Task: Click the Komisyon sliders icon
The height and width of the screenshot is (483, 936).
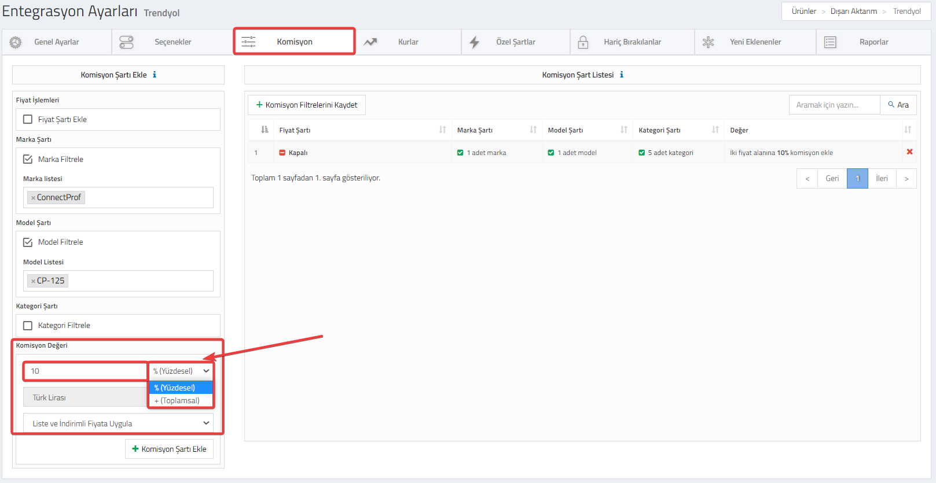Action: [x=248, y=42]
